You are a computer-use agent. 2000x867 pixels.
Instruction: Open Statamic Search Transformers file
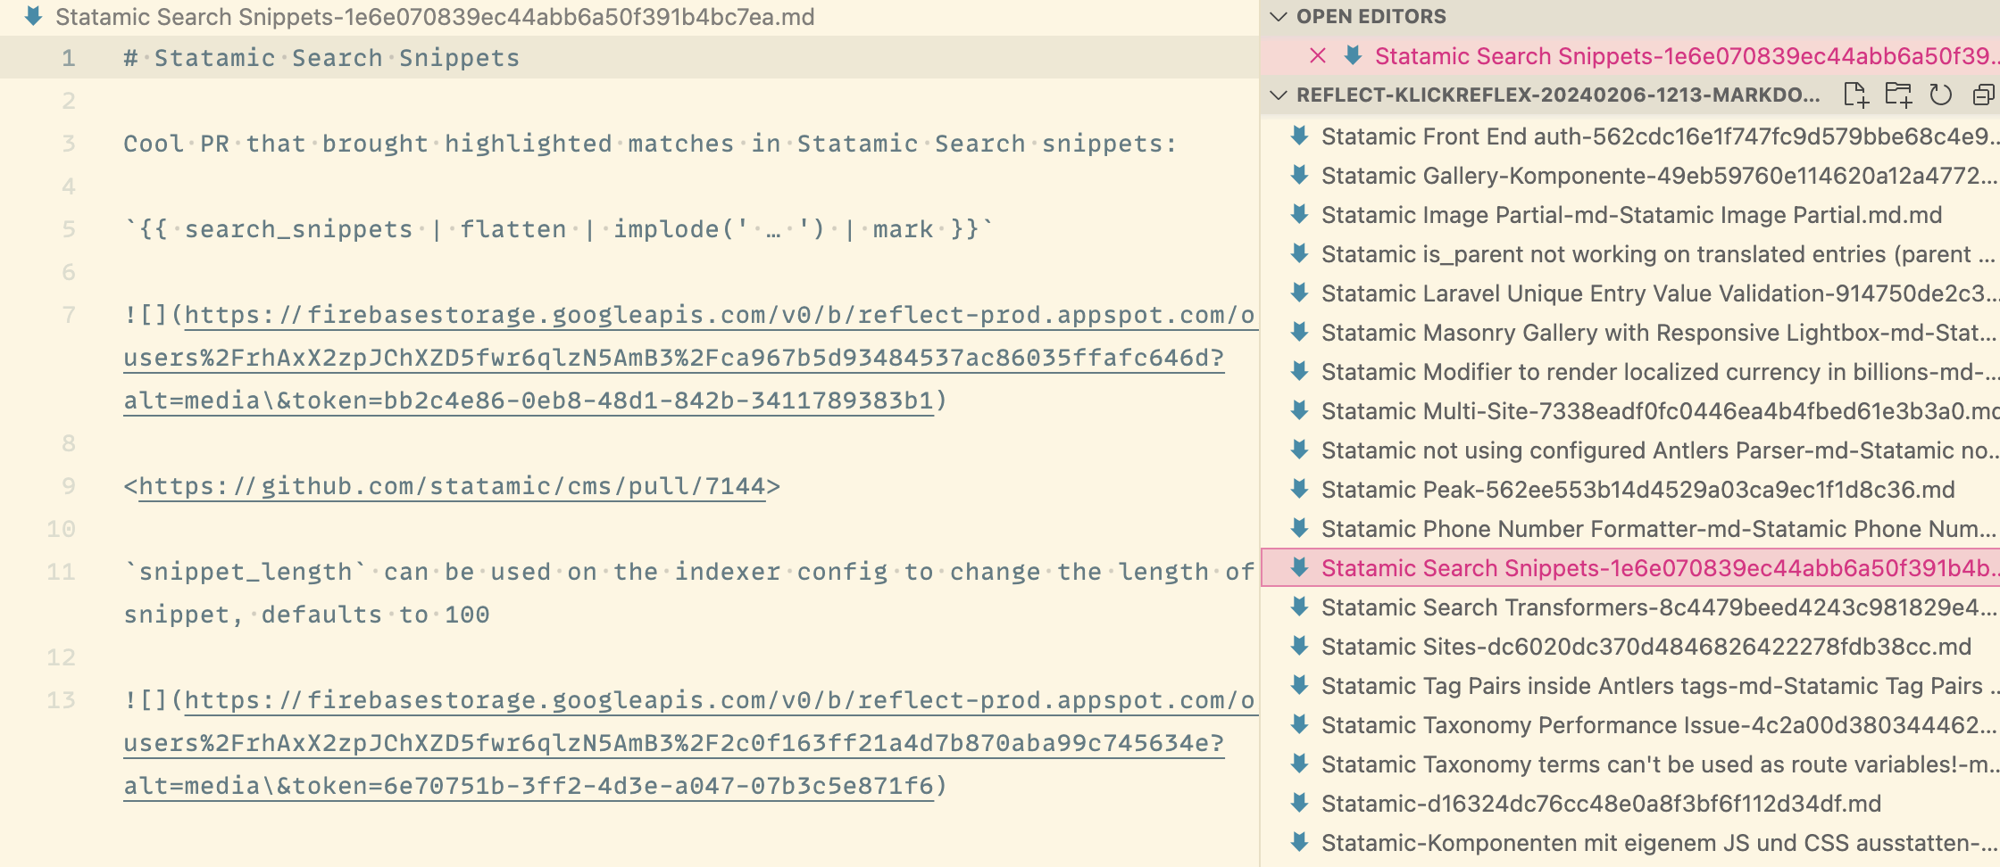(x=1630, y=607)
